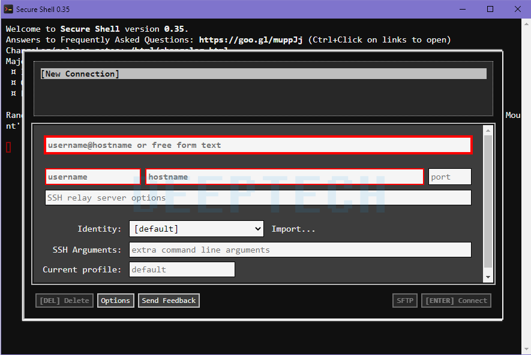Click the SSH Arguments: label
This screenshot has height=355, width=531.
coord(86,250)
